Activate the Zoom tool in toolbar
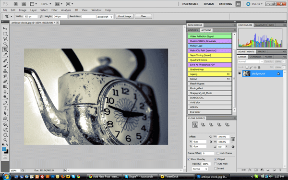Screen dimensions: 288x180 5,140
